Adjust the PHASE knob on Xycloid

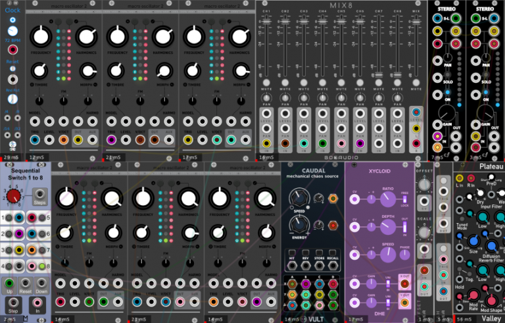[x=405, y=255]
